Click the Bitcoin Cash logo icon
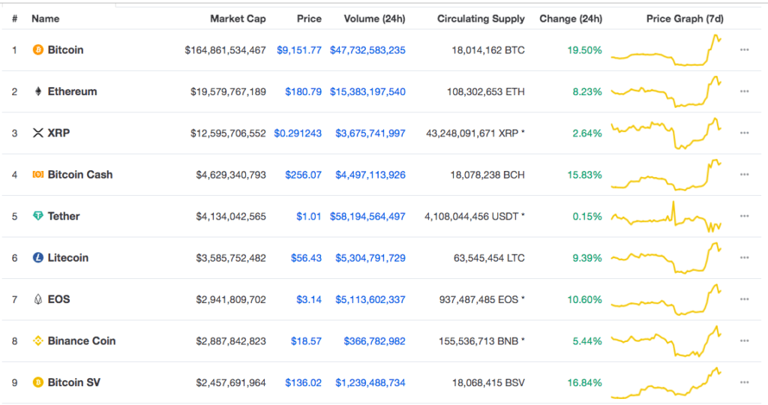This screenshot has width=768, height=405. pyautogui.click(x=37, y=175)
